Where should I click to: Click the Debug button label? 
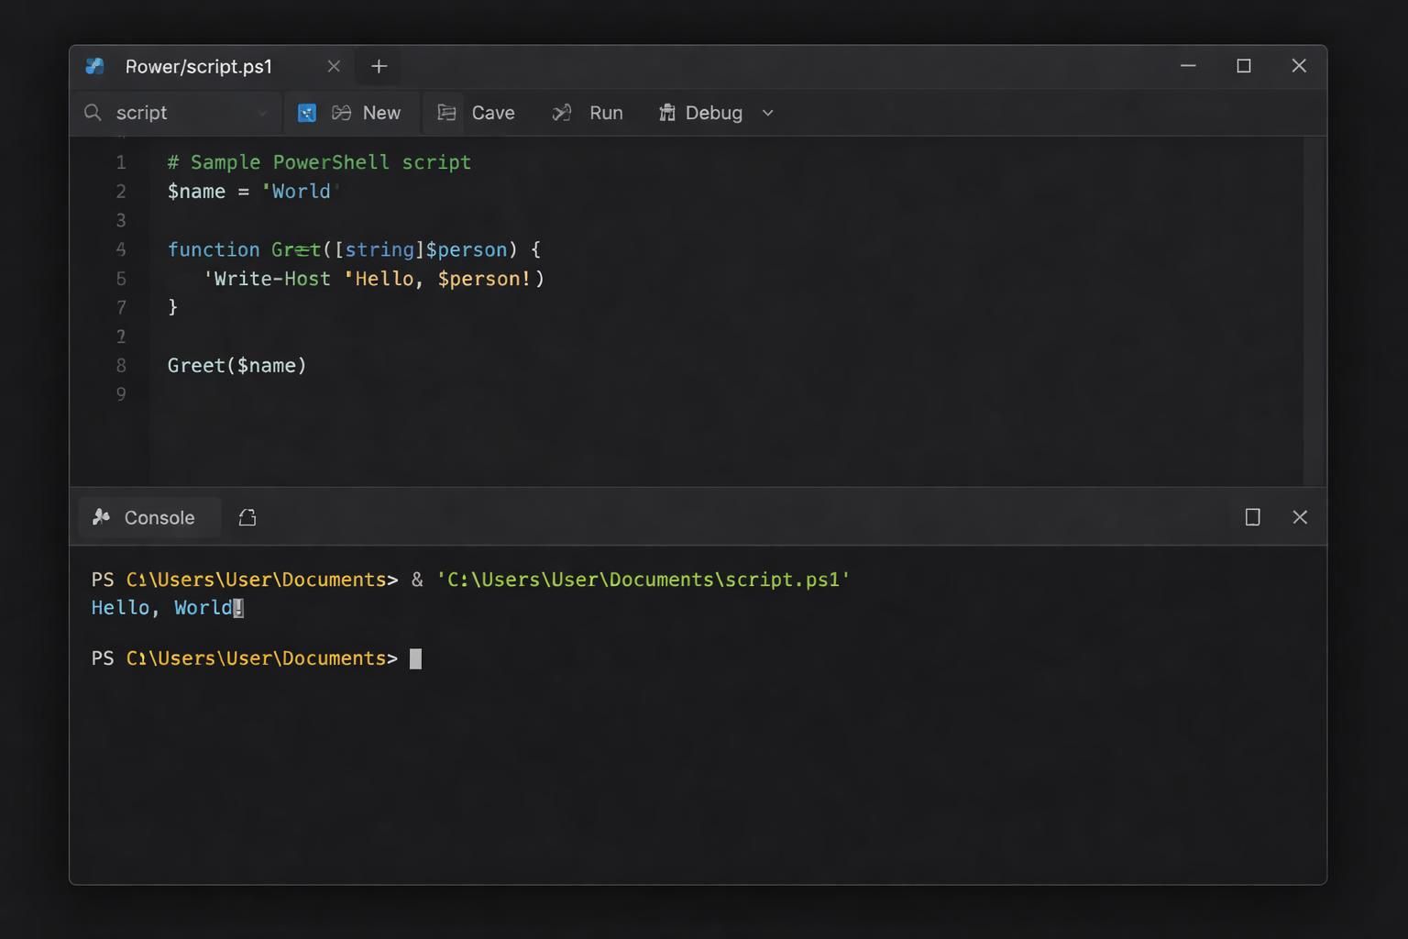click(x=714, y=113)
